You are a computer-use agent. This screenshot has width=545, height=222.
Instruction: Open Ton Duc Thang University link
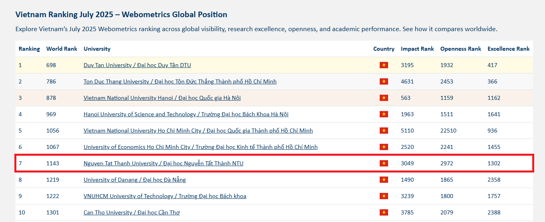180,81
